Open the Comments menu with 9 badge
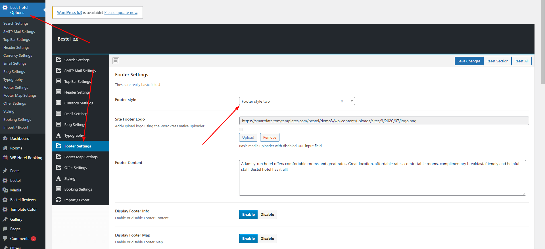Screen dimensions: 545x249 pyautogui.click(x=23, y=239)
